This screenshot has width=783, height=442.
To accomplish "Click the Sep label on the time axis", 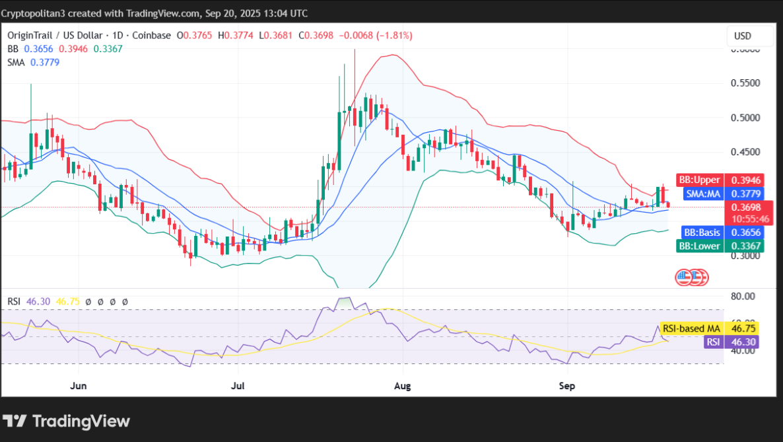I will coord(566,385).
